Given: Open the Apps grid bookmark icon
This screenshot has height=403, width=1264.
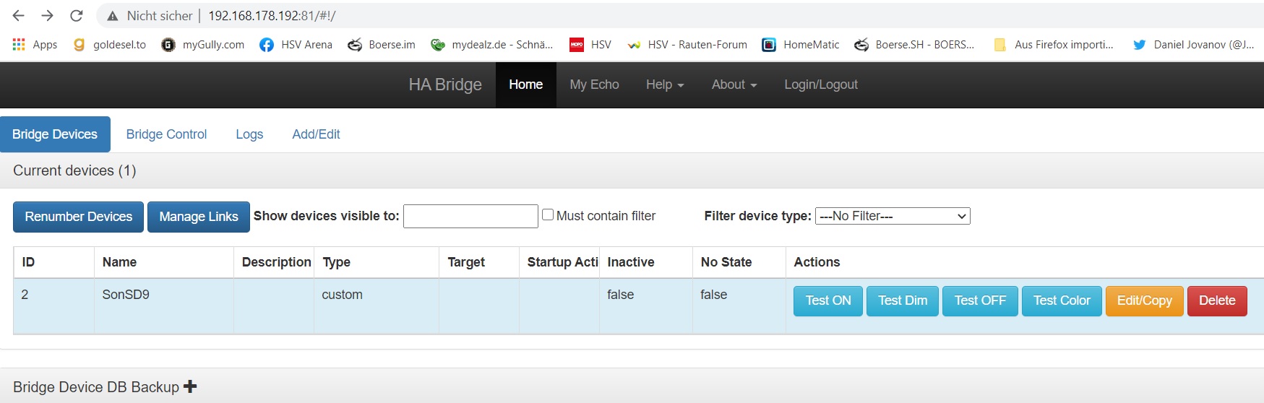Looking at the screenshot, I should point(19,44).
